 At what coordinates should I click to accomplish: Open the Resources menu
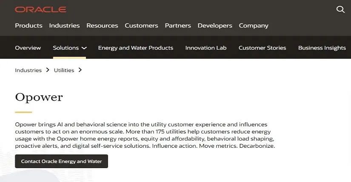(x=102, y=26)
